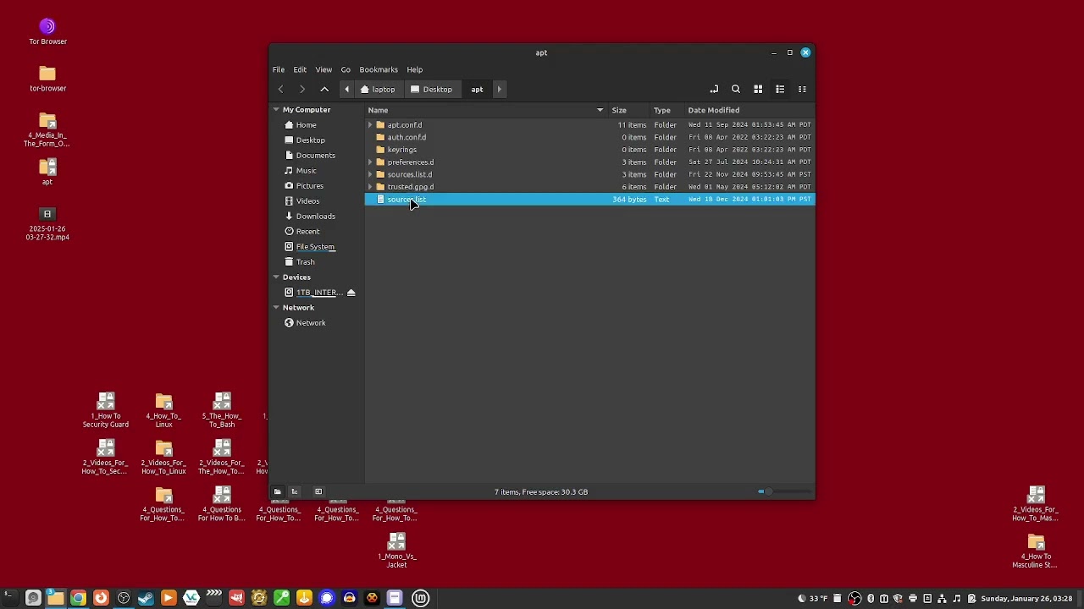This screenshot has height=609, width=1084.
Task: Select the 1_Mono_Vs_Jacket desktop file
Action: [396, 550]
